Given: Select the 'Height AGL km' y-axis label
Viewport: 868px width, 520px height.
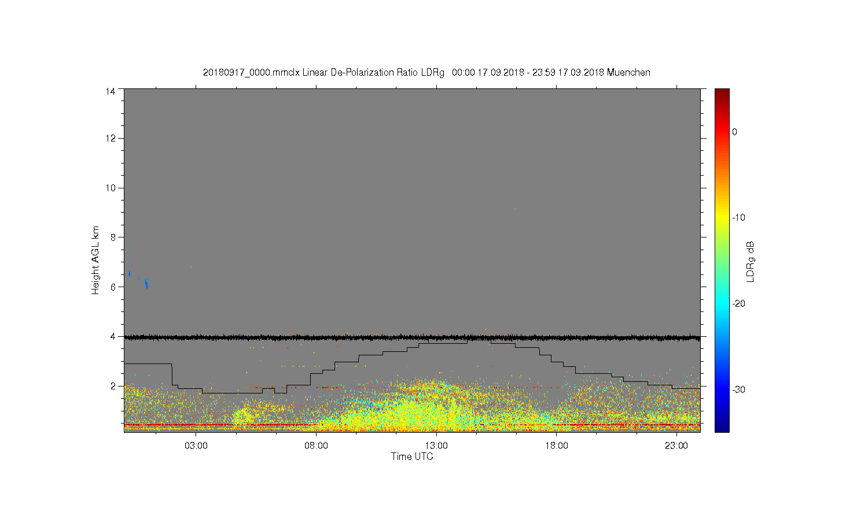Looking at the screenshot, I should [x=95, y=260].
